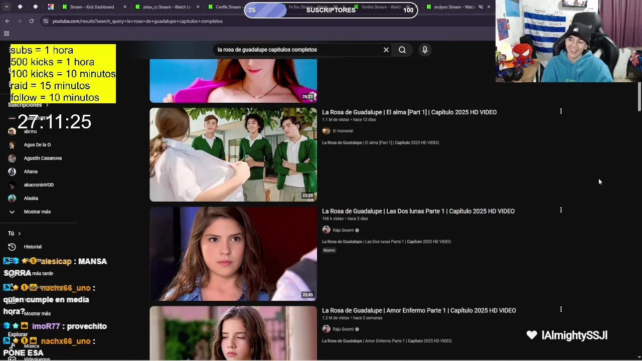Close the Stream - Kick Dashboard tab
This screenshot has height=361, width=642.
point(125,7)
